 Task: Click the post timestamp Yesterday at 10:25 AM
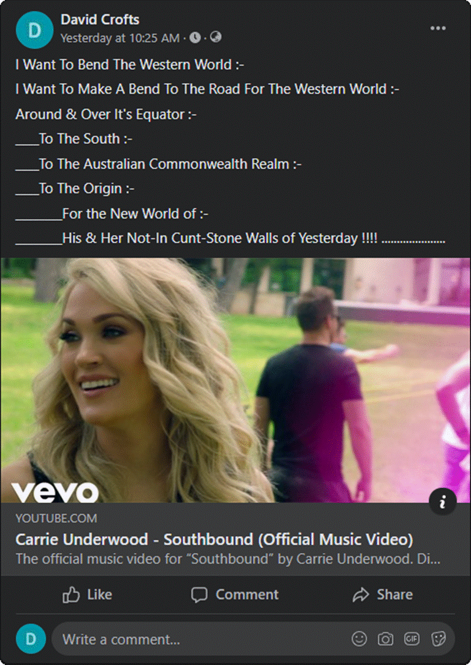pos(120,38)
